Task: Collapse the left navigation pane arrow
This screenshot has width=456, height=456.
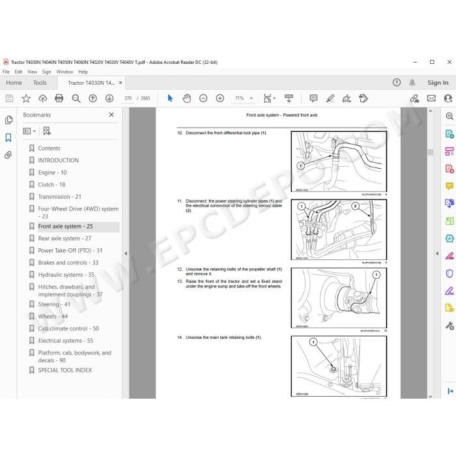Action: 126,253
